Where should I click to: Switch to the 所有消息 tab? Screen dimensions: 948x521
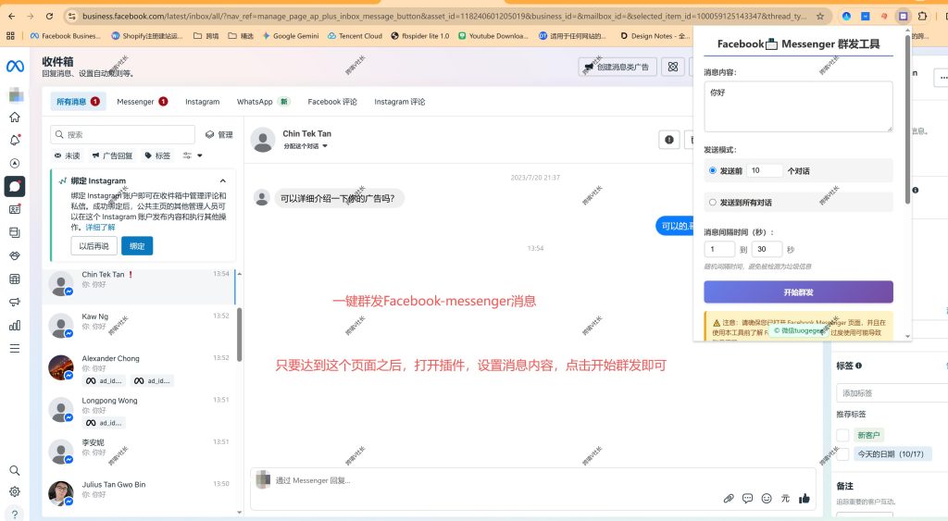(78, 102)
